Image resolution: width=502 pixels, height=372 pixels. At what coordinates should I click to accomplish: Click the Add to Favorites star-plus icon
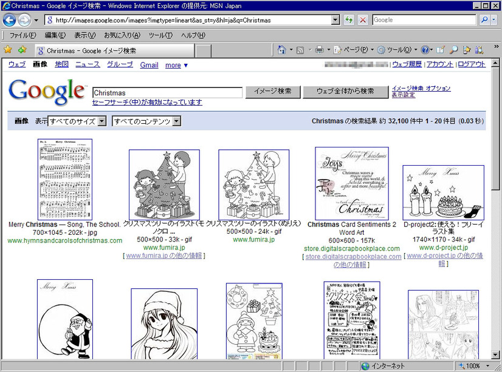(x=22, y=50)
